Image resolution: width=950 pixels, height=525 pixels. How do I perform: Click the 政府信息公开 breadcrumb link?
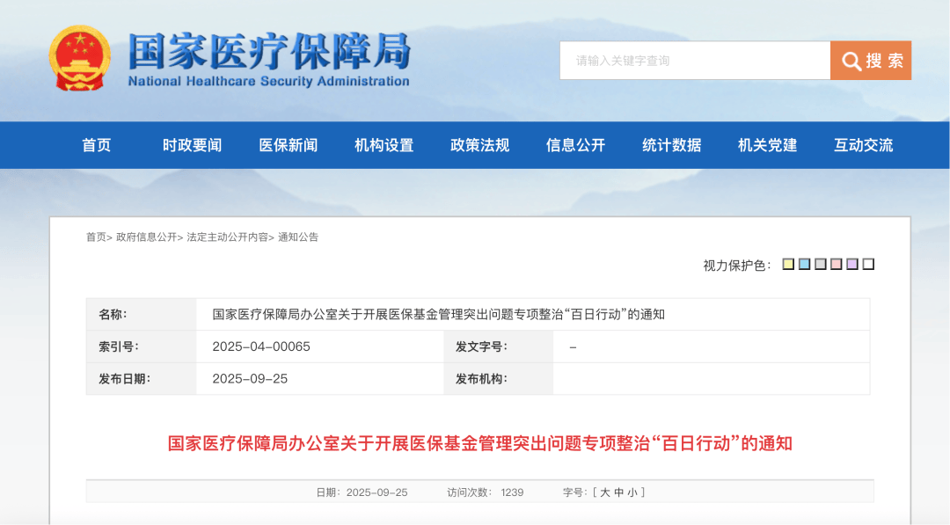146,237
